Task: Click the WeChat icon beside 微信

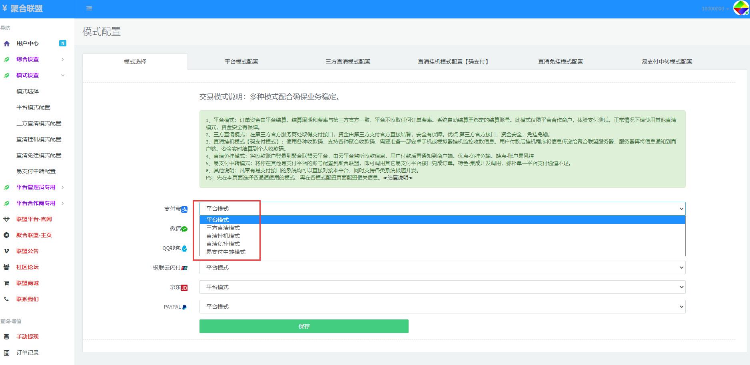Action: pos(184,229)
